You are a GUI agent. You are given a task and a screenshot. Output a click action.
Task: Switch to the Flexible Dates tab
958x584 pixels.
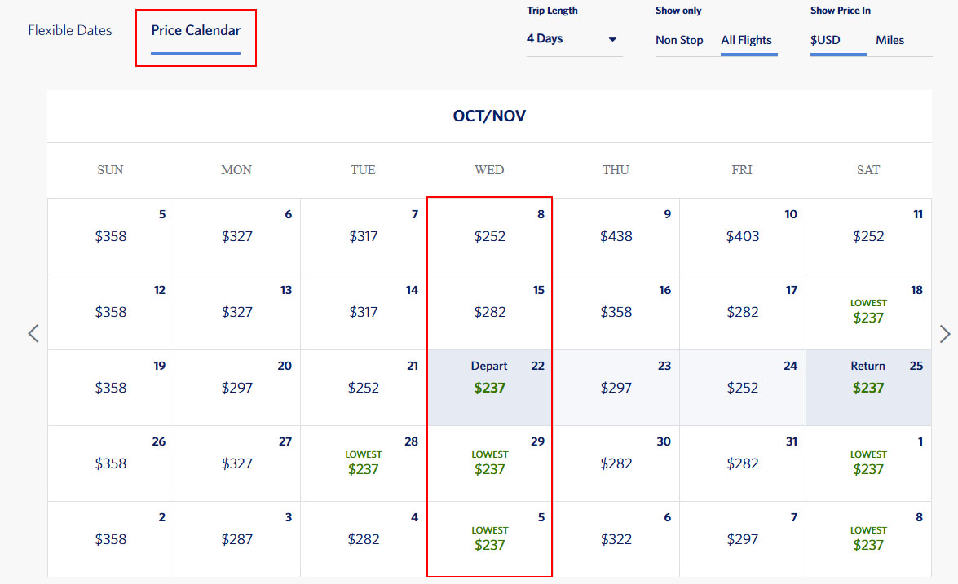tap(70, 31)
